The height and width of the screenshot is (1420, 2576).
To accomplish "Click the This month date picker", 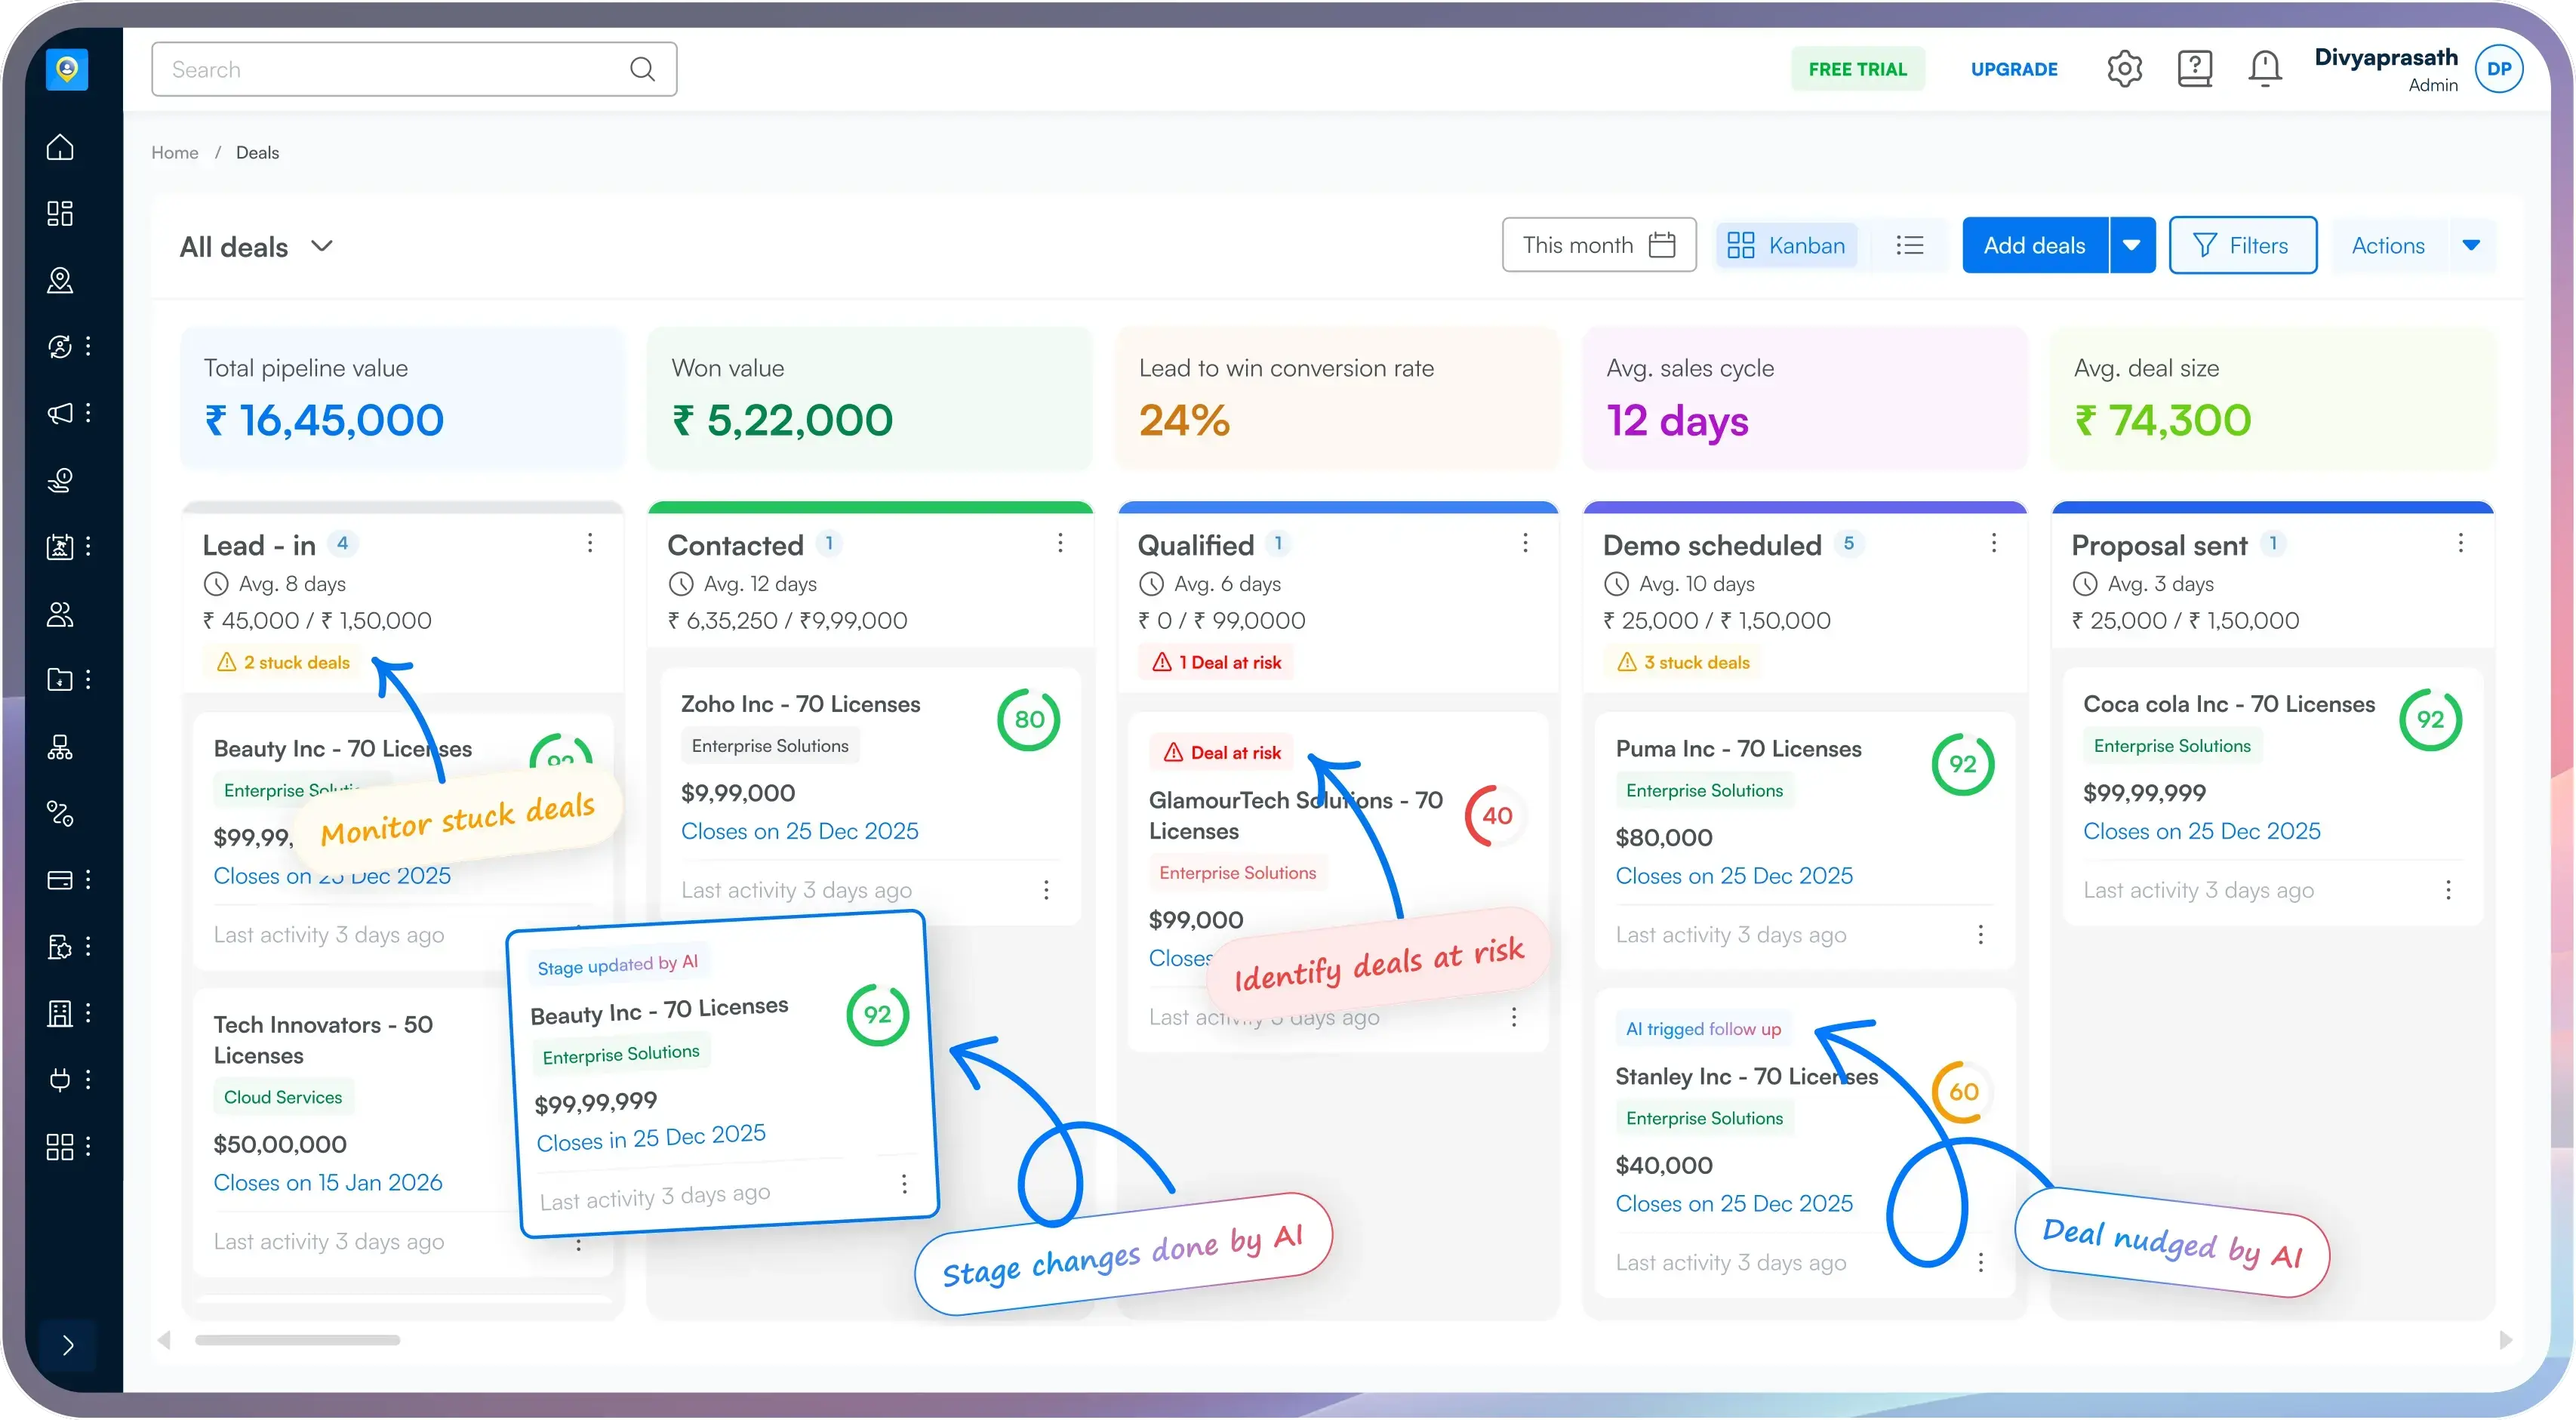I will point(1598,245).
